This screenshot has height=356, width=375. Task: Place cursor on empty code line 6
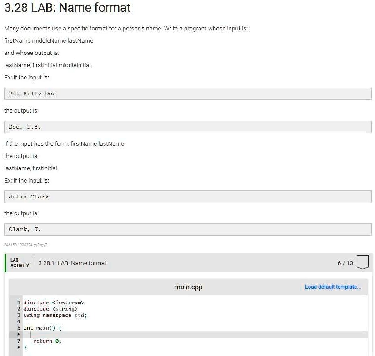195,335
